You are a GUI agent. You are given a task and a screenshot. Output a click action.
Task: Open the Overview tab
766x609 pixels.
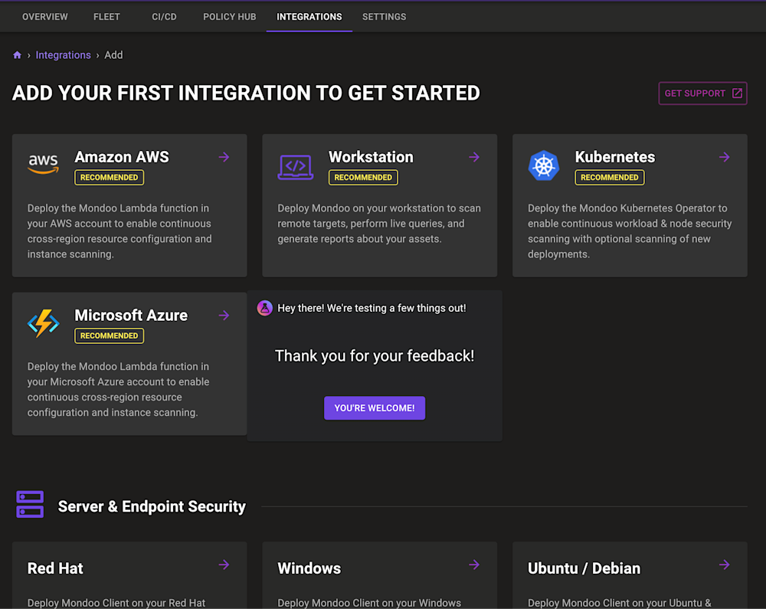[x=45, y=17]
